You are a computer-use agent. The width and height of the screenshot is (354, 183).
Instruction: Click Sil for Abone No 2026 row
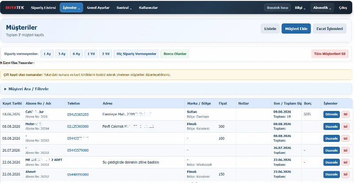tap(345, 114)
